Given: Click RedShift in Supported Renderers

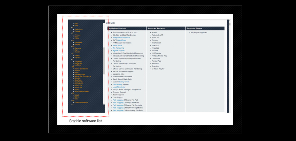Looking at the screenshot, I should (x=155, y=64).
